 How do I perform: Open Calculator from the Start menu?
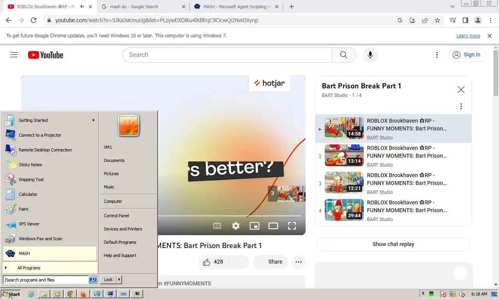pos(50,194)
